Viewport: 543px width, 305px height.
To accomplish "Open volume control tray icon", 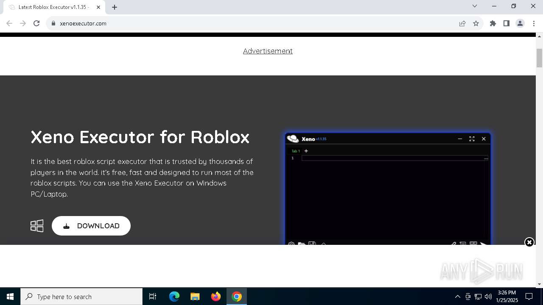I will point(488,297).
